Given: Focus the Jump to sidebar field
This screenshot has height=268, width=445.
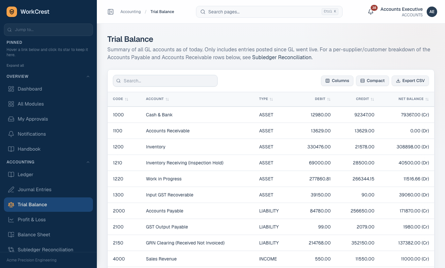Looking at the screenshot, I should [48, 29].
